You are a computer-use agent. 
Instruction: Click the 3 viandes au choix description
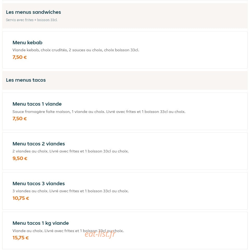71,191
